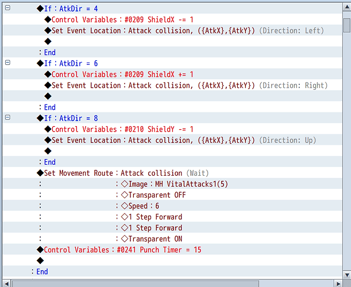Click the vertical scrollbar up arrow
The image size is (351, 287).
click(347, 7)
